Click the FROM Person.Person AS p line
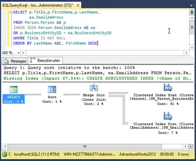Screen dimensions: 196x161 [39, 22]
